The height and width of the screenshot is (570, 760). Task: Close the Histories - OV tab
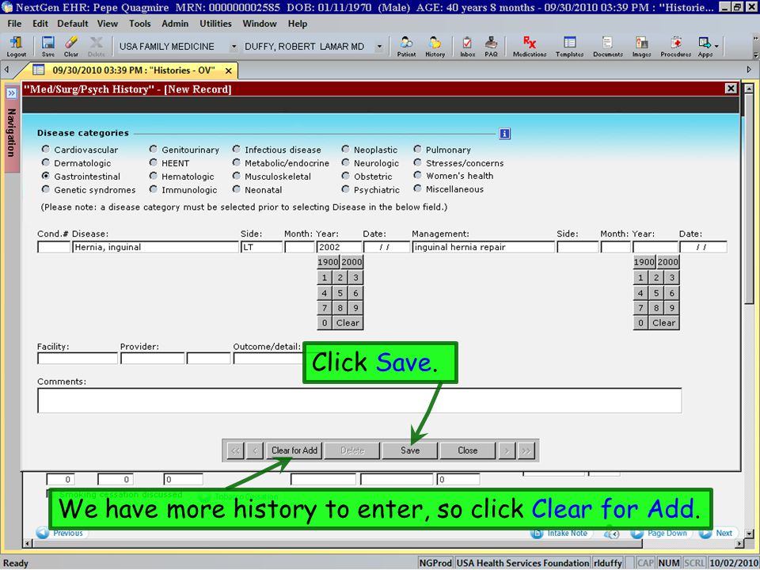click(228, 70)
